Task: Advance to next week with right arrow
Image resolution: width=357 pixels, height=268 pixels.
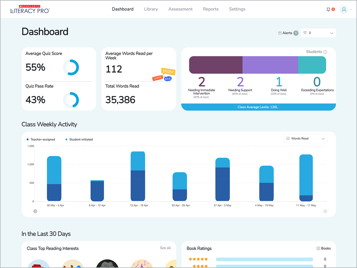Action: tap(325, 211)
